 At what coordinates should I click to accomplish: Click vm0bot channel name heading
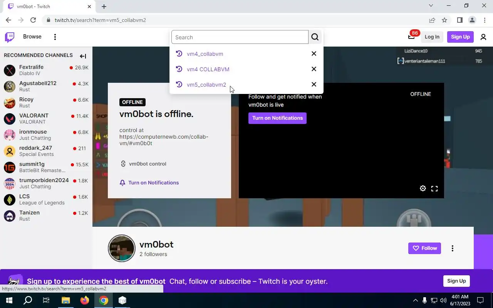(156, 244)
